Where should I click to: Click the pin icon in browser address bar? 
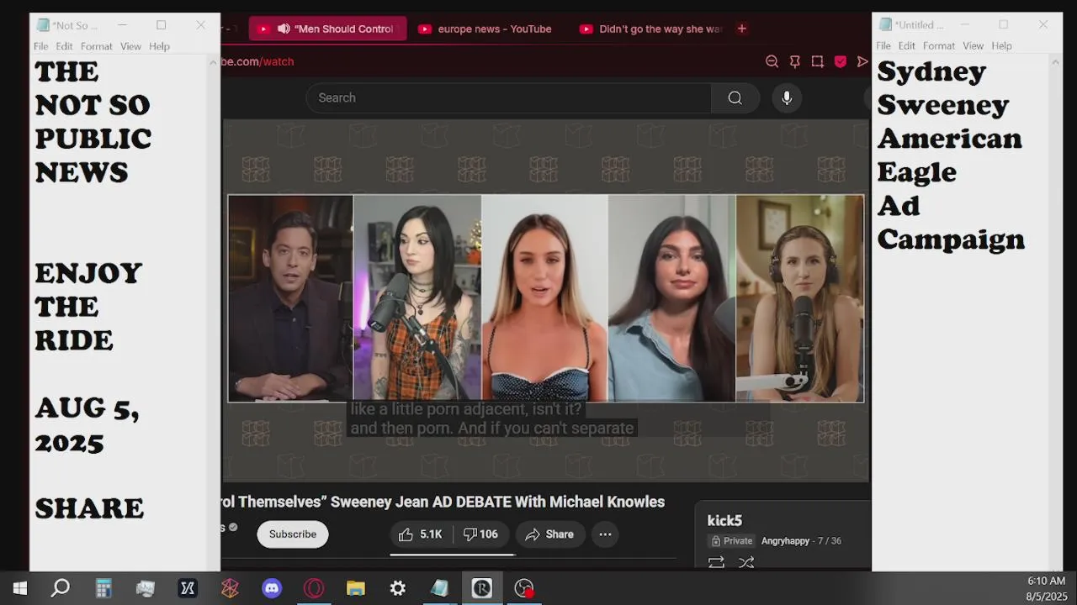794,61
